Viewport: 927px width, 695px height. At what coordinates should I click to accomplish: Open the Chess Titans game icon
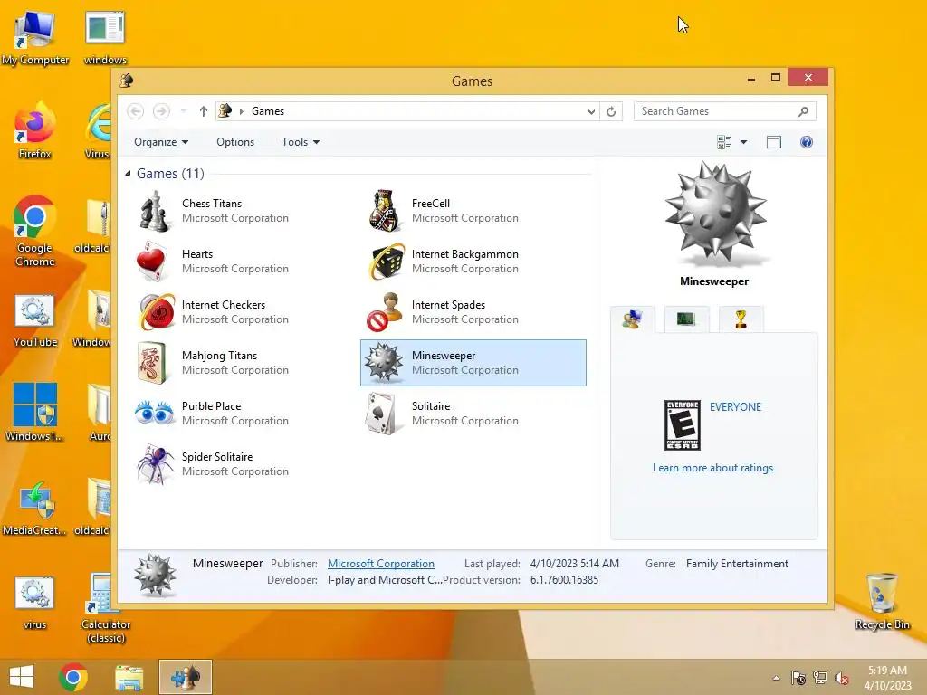coord(155,211)
